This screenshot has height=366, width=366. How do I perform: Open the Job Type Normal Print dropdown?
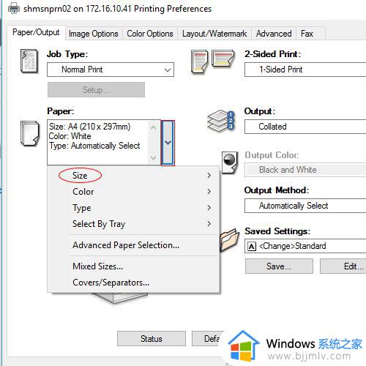[x=111, y=70]
